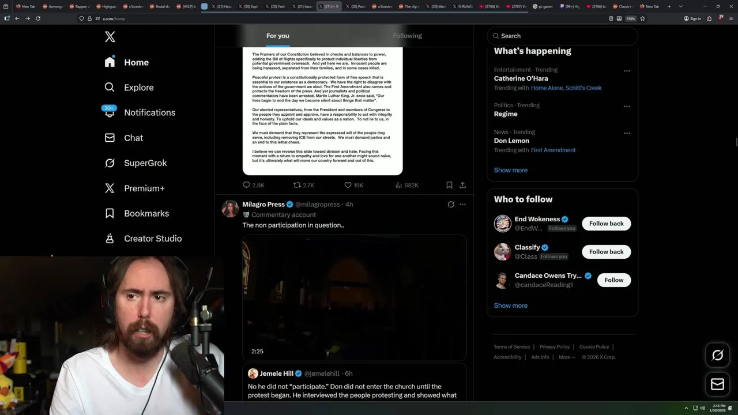This screenshot has height=415, width=738.
Task: Play the 2:25 video in Milagro post
Action: (x=354, y=297)
